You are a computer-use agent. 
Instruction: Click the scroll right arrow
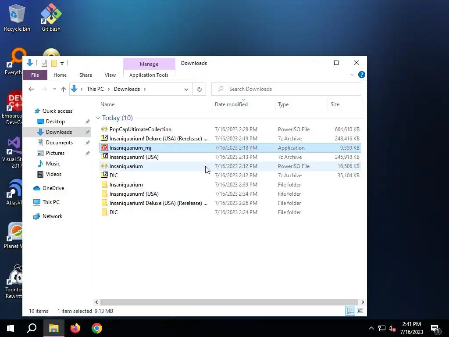pos(363,302)
